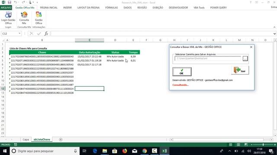277x155 pixels.
Task: Switch to Normal view in the status bar
Action: tap(231, 145)
